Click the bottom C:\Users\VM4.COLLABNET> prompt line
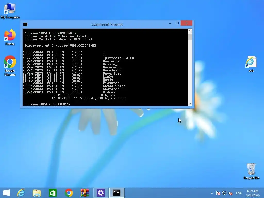The image size is (264, 198). pyautogui.click(x=46, y=104)
